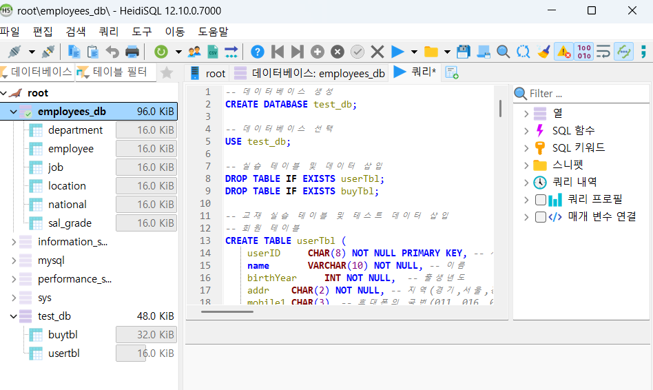Screen dimensions: 653x390
Task: Open dropdown arrow next to run query icon
Action: 414,52
